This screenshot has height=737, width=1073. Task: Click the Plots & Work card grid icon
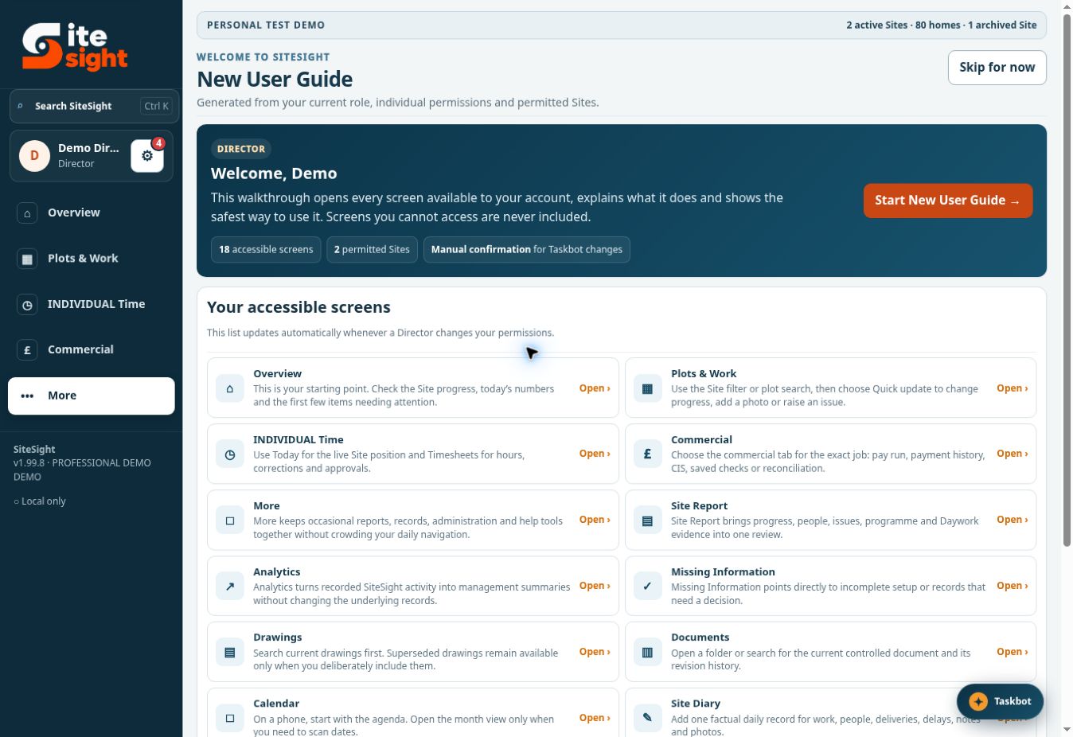tap(647, 388)
